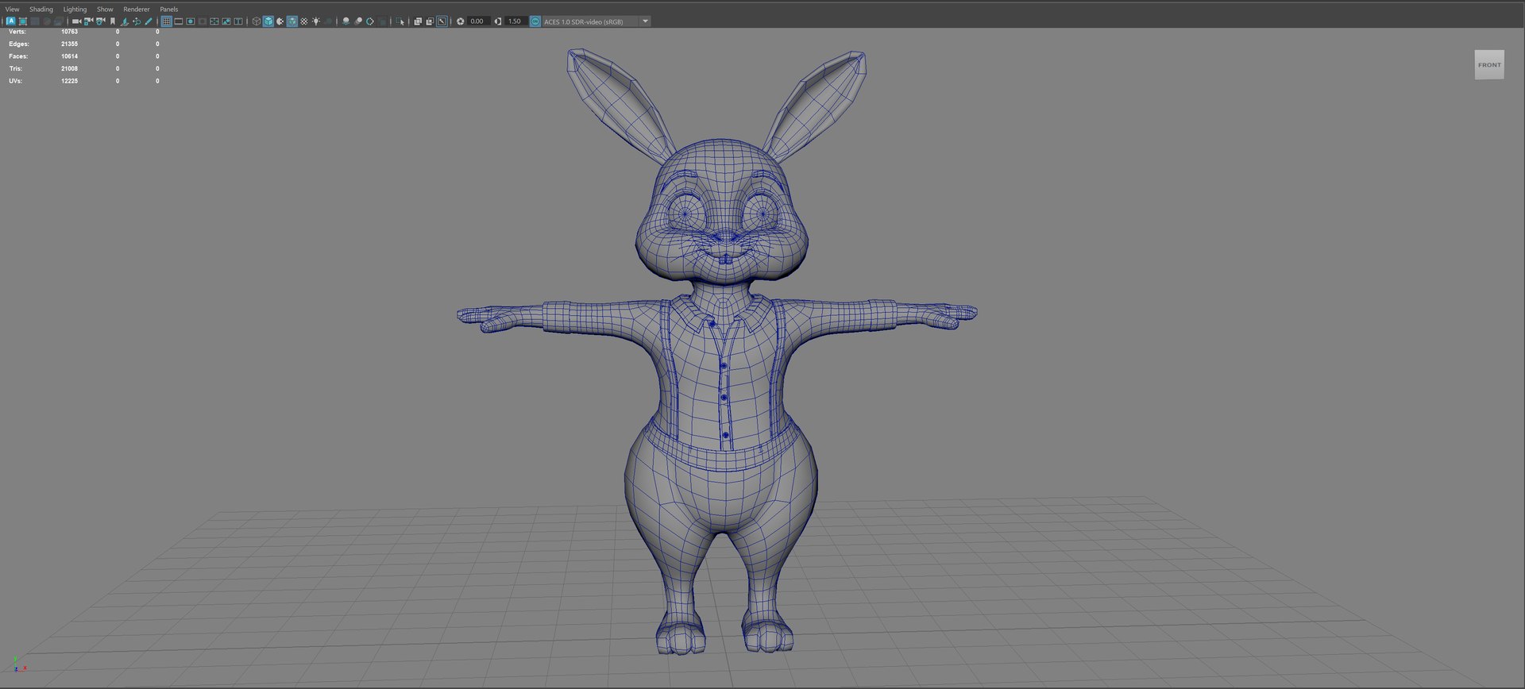Image resolution: width=1525 pixels, height=689 pixels.
Task: Select the Grease Pencil tool icon
Action: [148, 21]
